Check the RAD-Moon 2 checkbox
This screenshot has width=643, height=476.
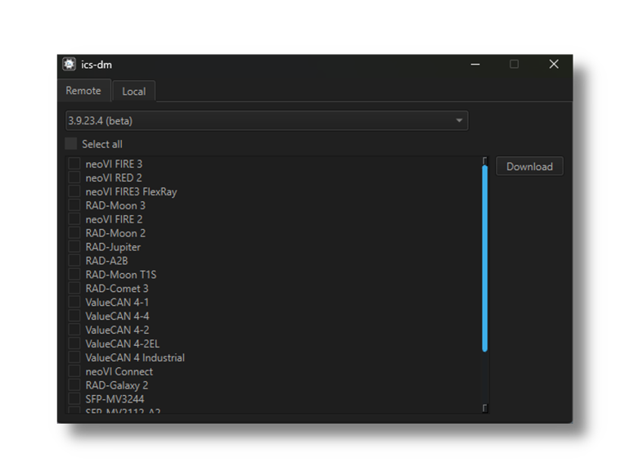74,233
